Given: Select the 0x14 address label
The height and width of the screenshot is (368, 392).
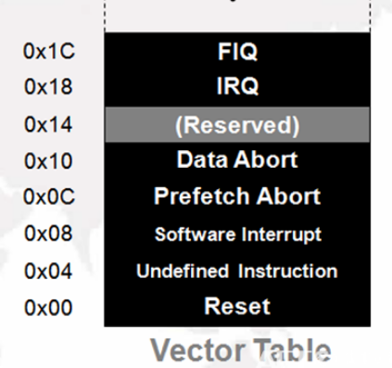Looking at the screenshot, I should [48, 124].
